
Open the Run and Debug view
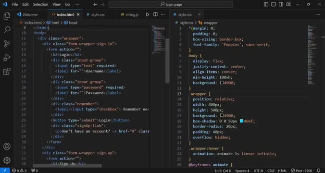[x=7, y=57]
